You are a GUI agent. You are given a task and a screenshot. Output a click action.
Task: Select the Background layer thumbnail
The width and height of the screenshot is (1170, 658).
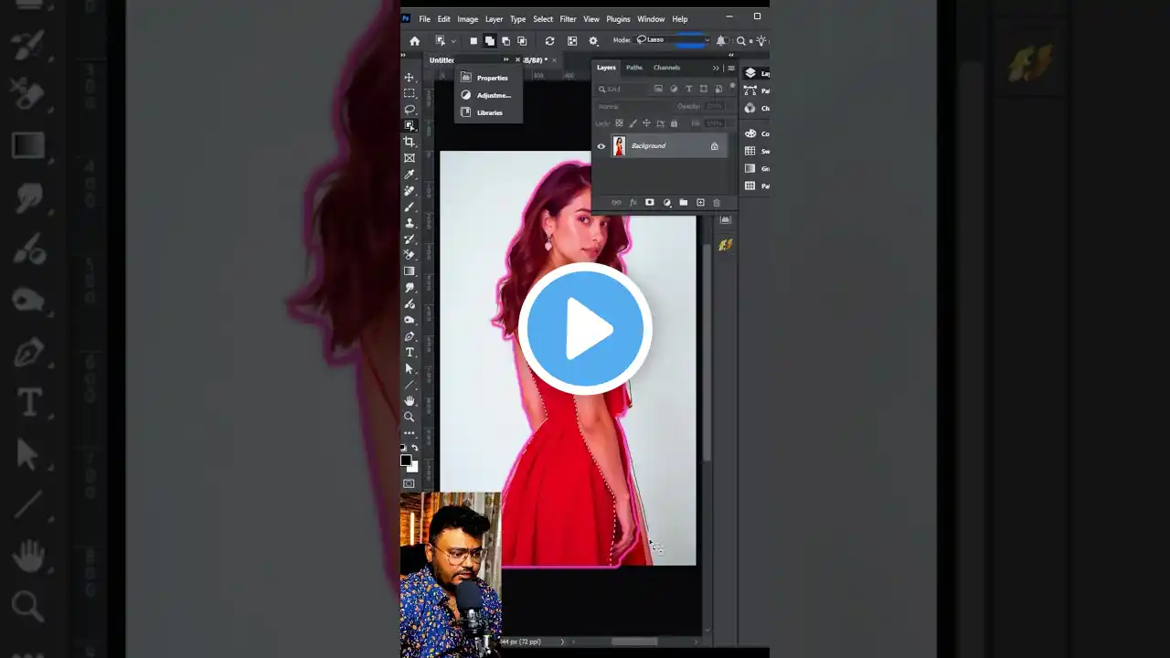click(619, 146)
